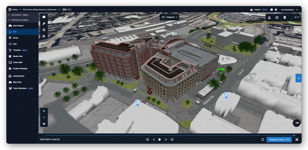Click the 6 °C temperature readout

(x=297, y=17)
